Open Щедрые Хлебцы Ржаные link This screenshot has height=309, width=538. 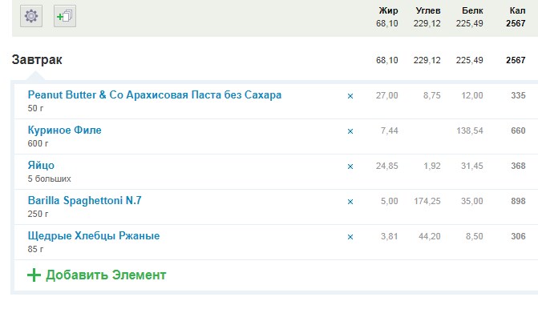point(94,235)
